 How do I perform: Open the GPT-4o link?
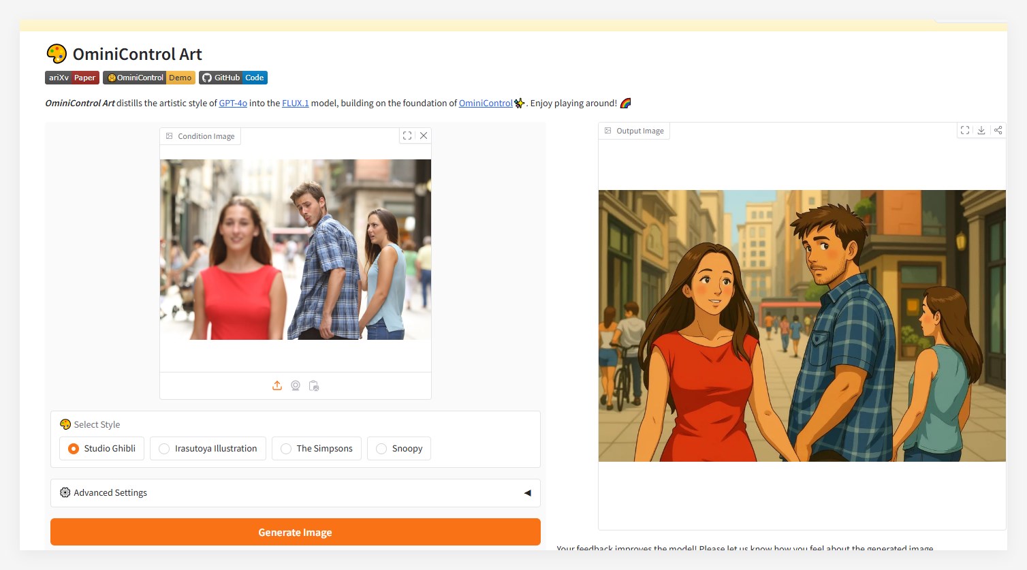[x=233, y=104]
